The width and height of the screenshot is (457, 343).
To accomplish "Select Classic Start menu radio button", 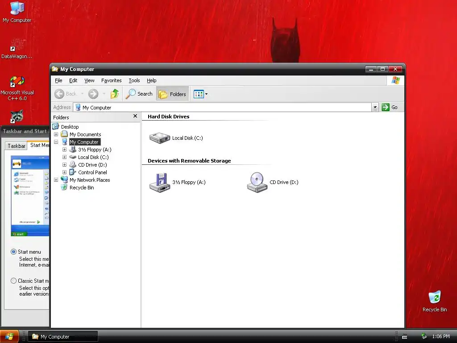I will click(x=13, y=280).
